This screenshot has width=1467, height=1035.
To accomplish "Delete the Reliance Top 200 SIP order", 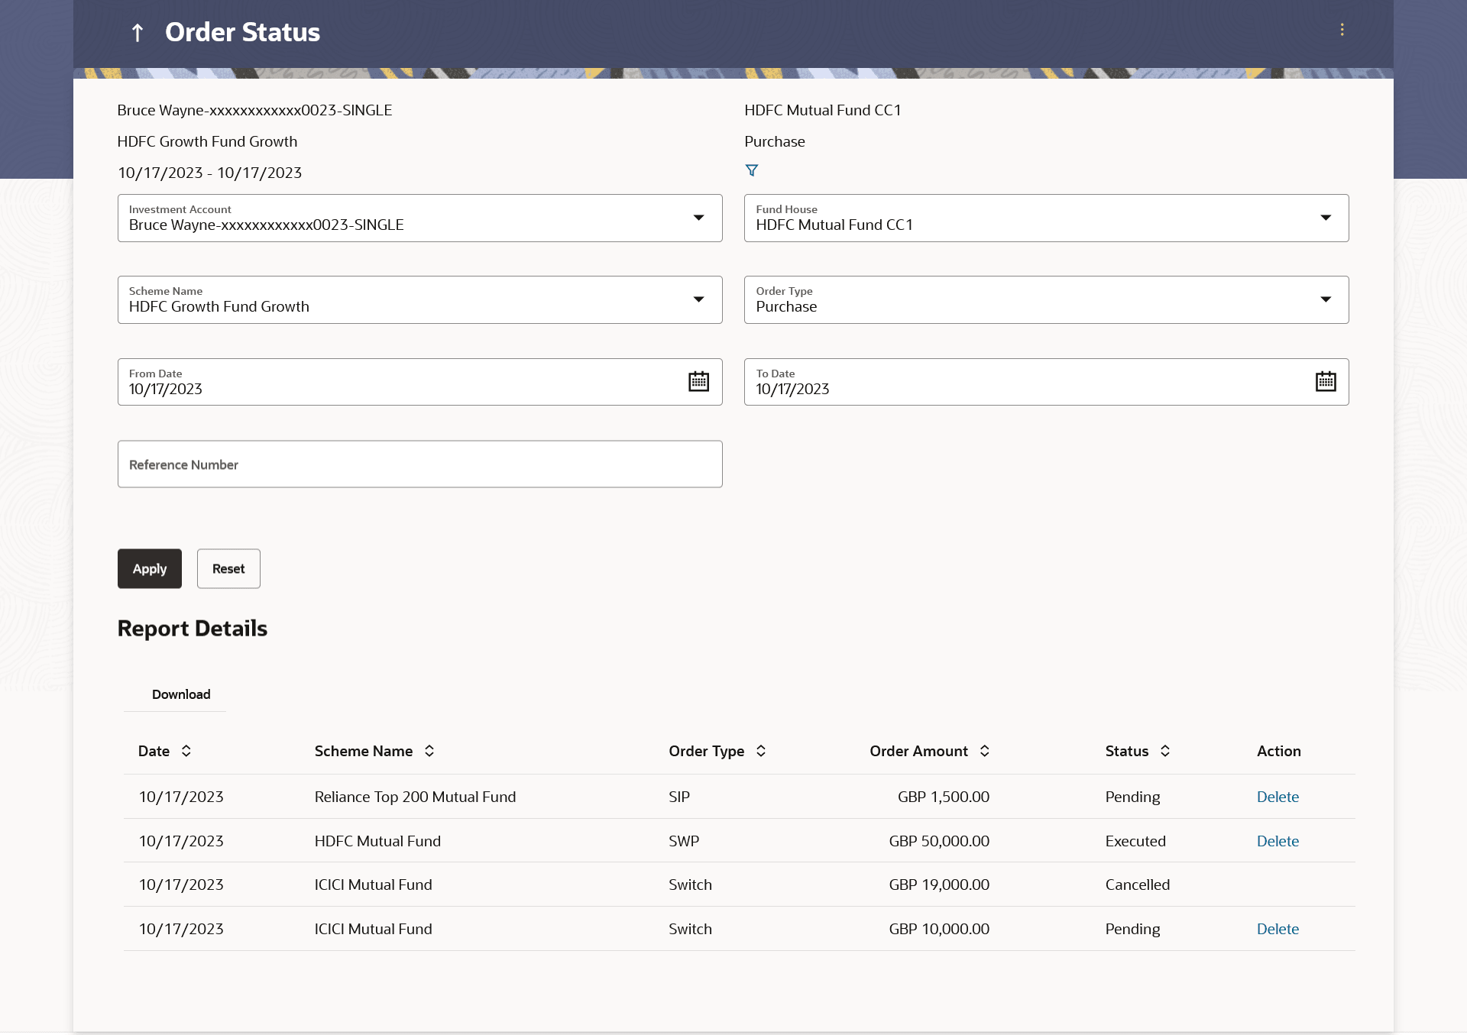I will tap(1278, 797).
